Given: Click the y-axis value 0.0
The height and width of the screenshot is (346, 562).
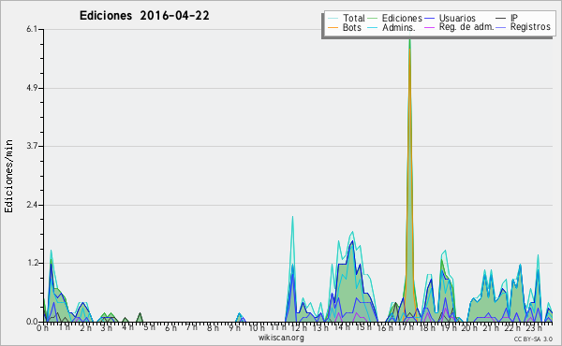Looking at the screenshot, I should point(32,322).
